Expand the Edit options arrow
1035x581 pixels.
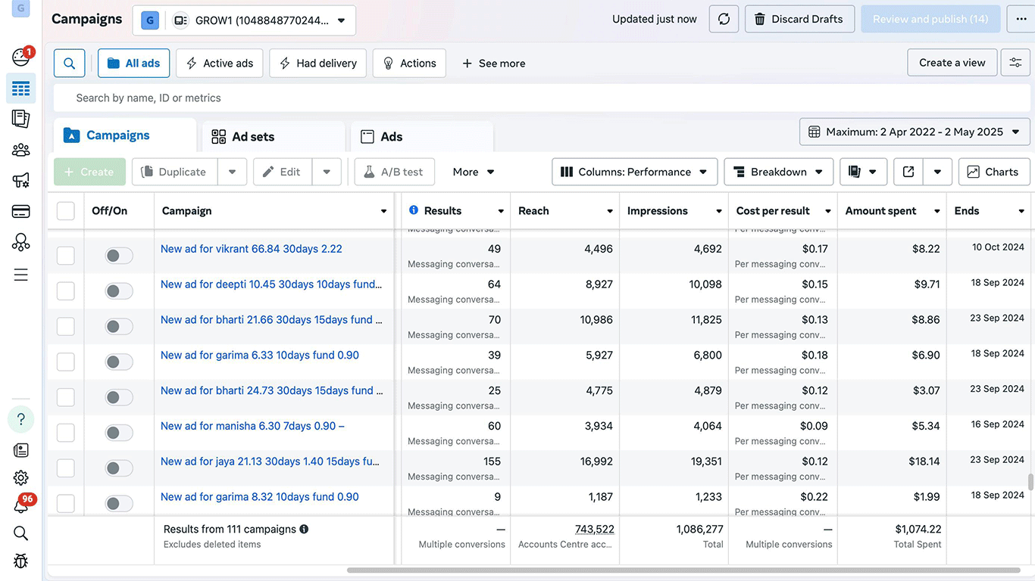[327, 172]
